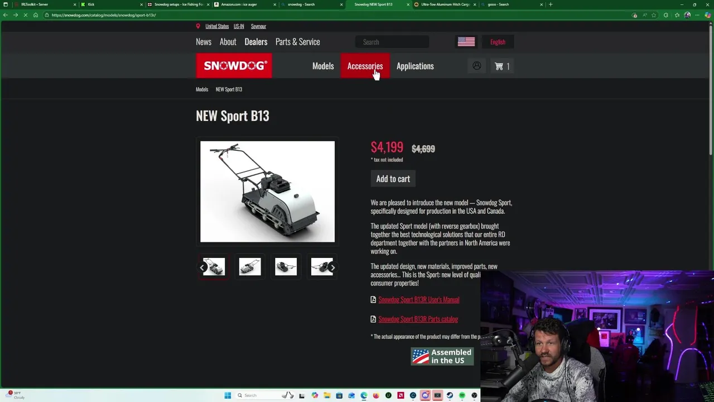The image size is (714, 402).
Task: Click the $4,199 price text
Action: [x=387, y=147]
